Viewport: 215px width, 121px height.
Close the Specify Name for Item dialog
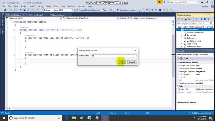tap(135, 50)
